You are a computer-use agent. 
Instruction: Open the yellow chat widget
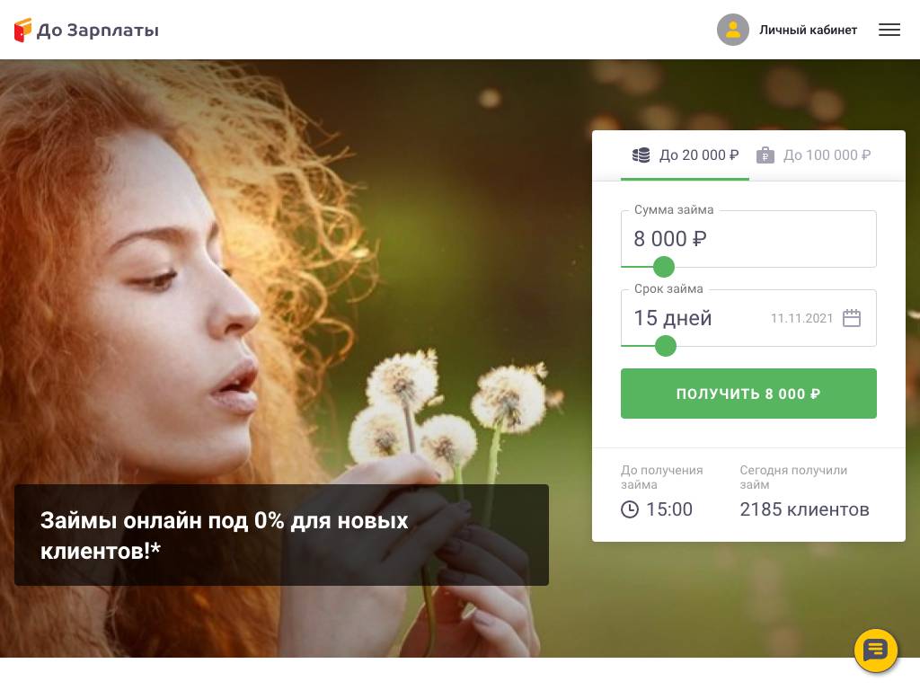pos(875,650)
